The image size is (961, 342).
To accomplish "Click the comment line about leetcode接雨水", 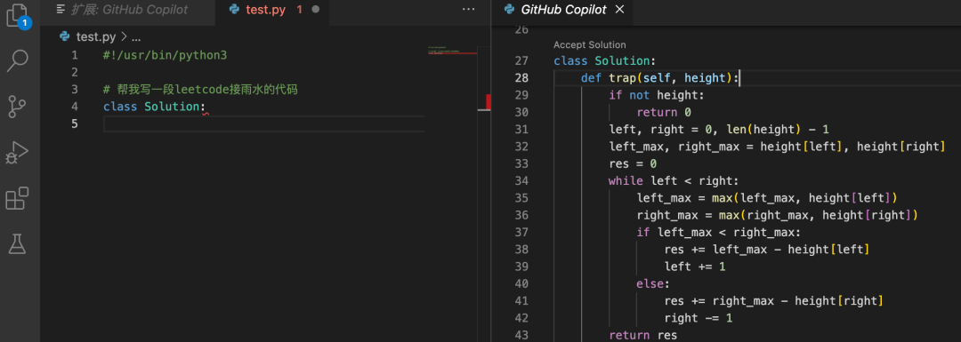I will [200, 90].
